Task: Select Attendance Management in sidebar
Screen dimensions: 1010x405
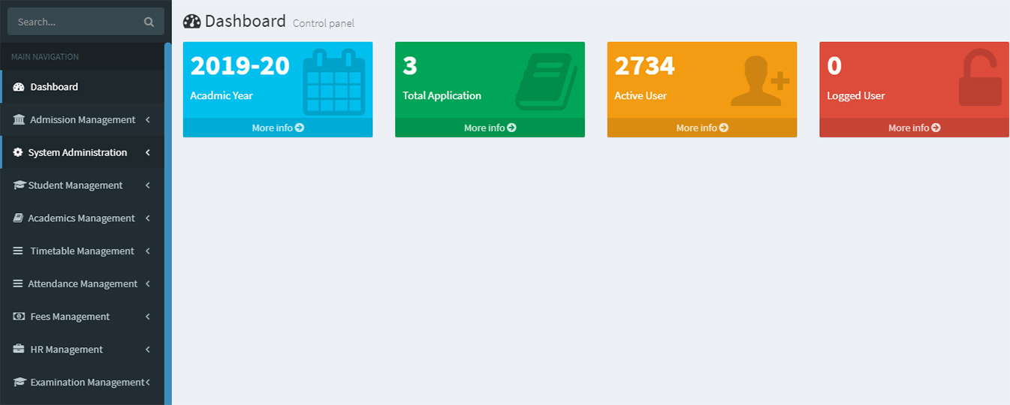Action: (x=83, y=284)
